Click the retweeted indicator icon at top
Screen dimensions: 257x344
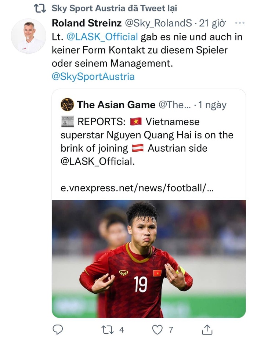tap(40, 8)
